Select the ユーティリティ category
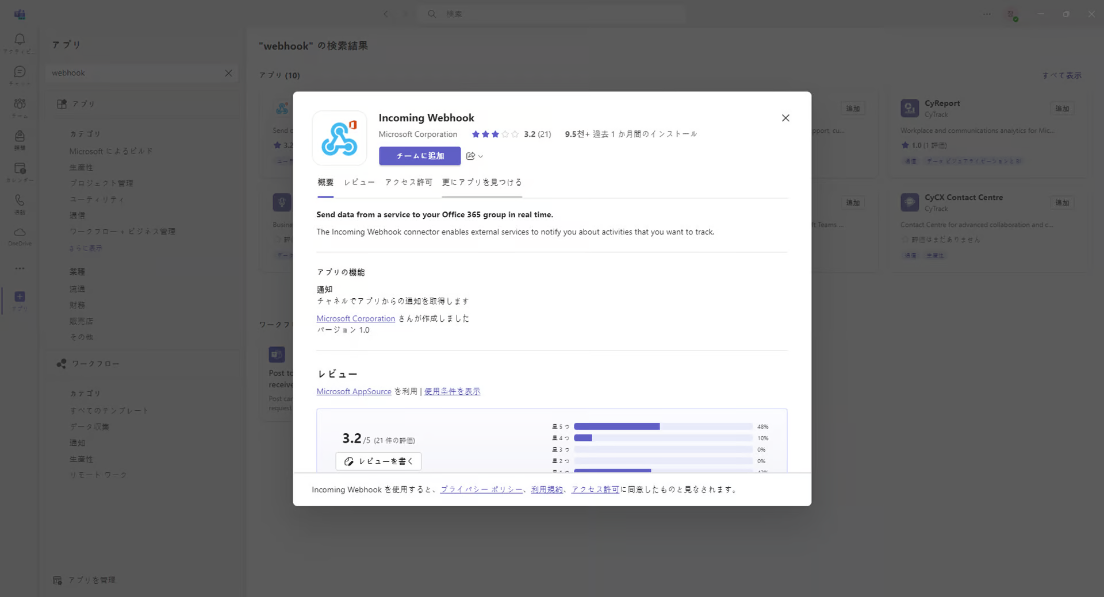 97,199
